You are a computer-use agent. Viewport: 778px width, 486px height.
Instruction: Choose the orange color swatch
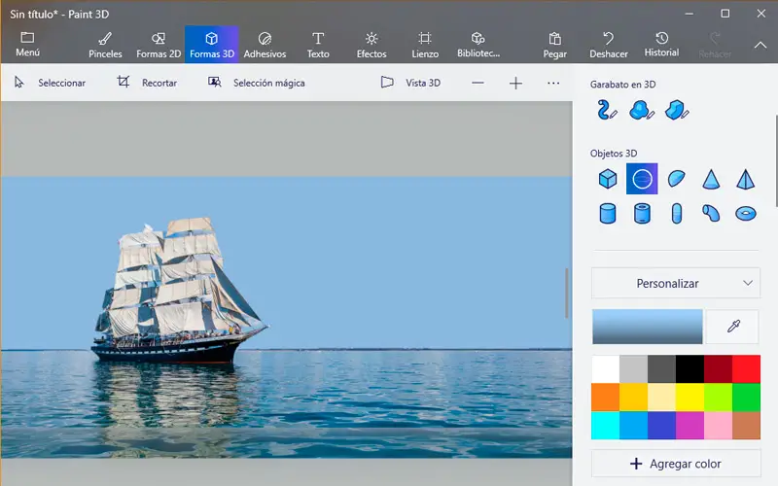pos(605,397)
